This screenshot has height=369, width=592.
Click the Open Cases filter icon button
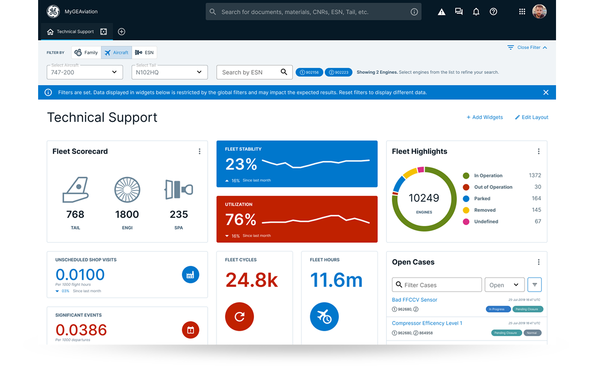[x=535, y=285]
